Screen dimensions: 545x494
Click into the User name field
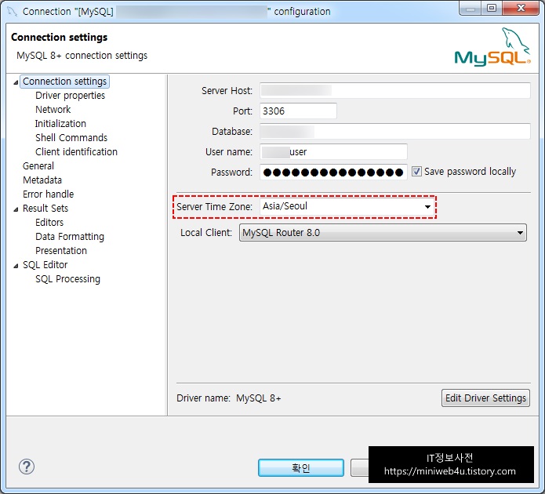(333, 151)
